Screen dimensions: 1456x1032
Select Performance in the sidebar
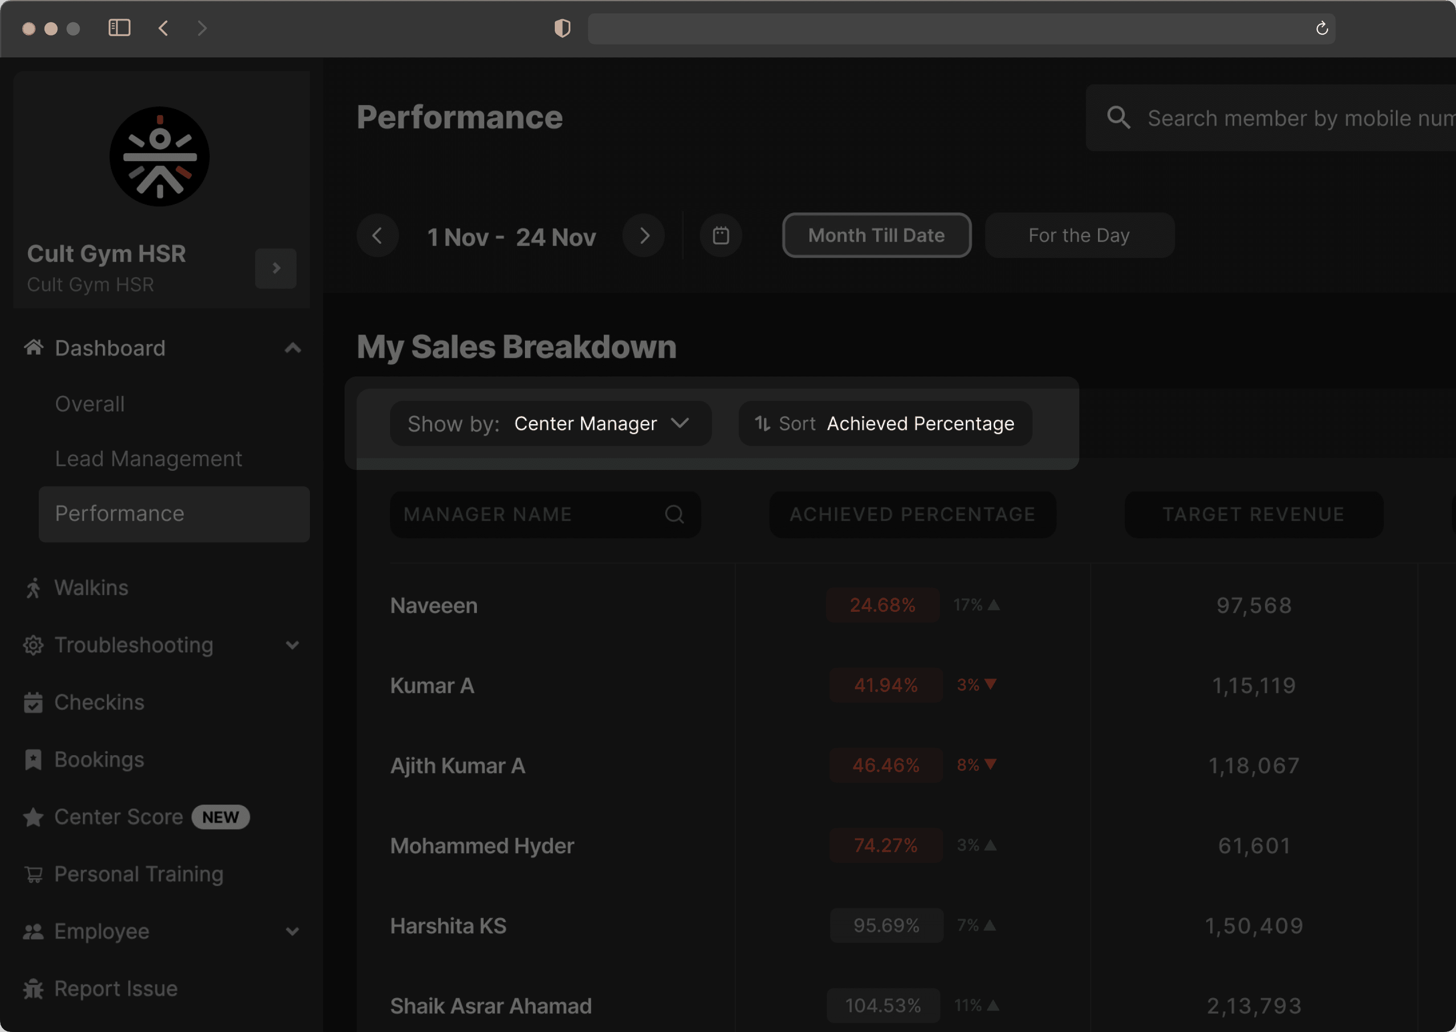click(174, 514)
